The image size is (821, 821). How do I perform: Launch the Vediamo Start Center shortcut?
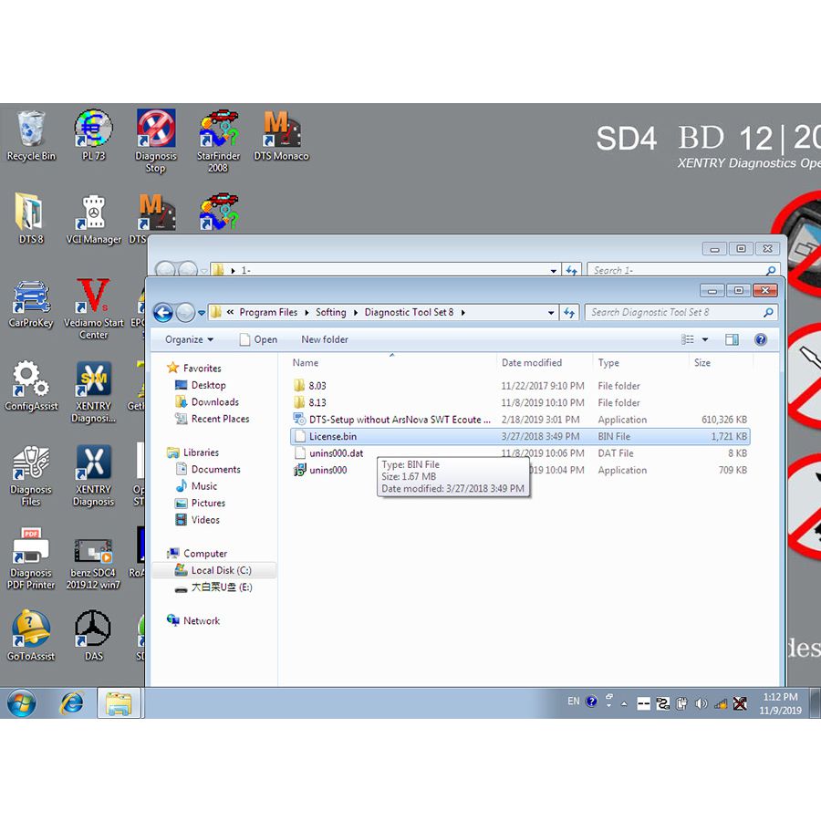[x=93, y=301]
